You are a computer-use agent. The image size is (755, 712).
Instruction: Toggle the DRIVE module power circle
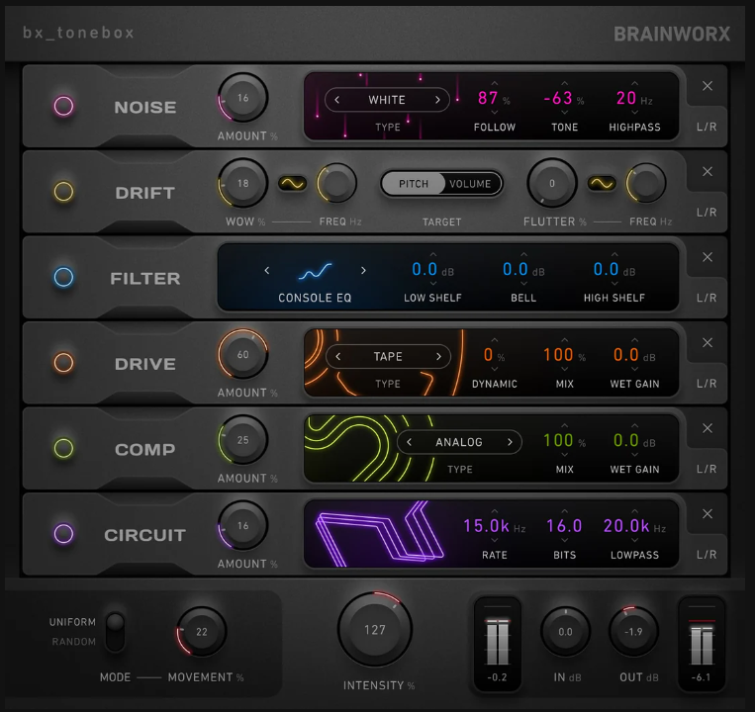pos(63,362)
